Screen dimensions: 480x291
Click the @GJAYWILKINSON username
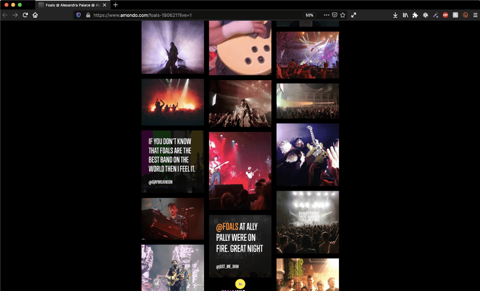click(160, 182)
